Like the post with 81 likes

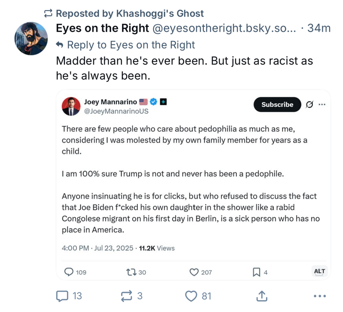click(x=191, y=296)
